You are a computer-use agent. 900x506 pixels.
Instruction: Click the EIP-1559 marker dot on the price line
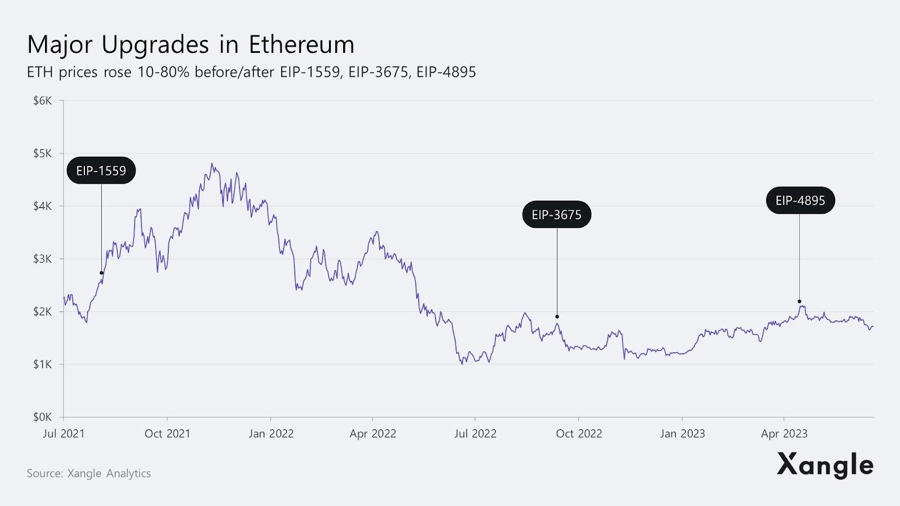click(102, 273)
